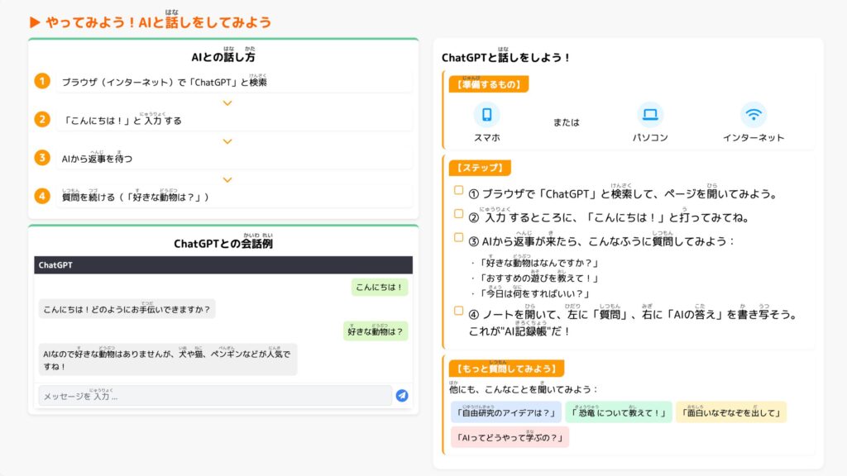Click the line これが"AI記録帳"だ！
The width and height of the screenshot is (847, 476).
[x=519, y=331]
